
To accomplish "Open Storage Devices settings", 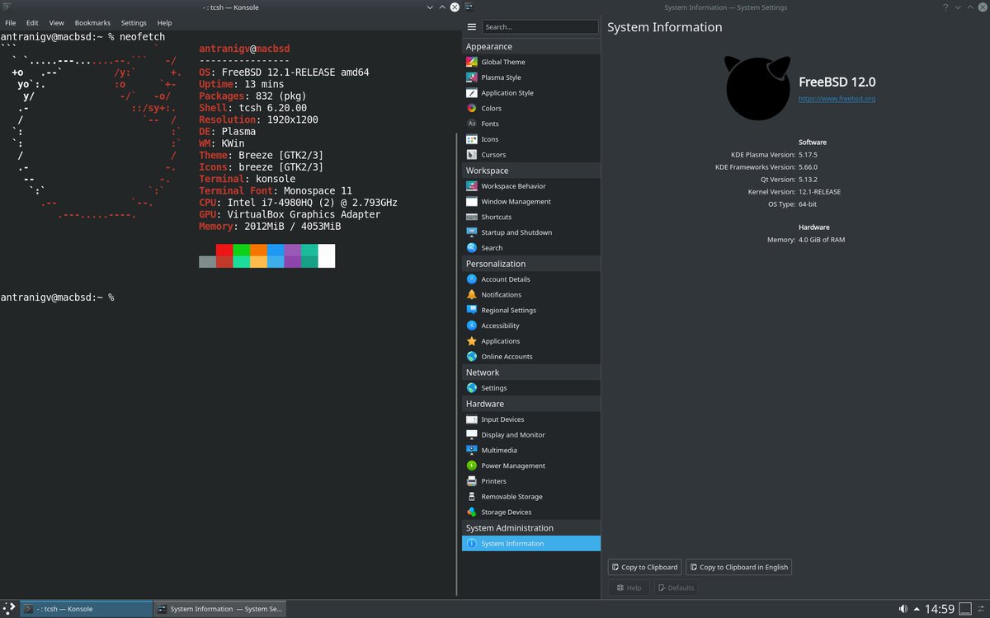I will 531,512.
